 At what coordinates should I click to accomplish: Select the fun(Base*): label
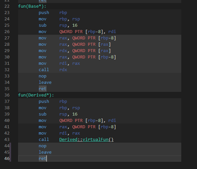(32, 6)
